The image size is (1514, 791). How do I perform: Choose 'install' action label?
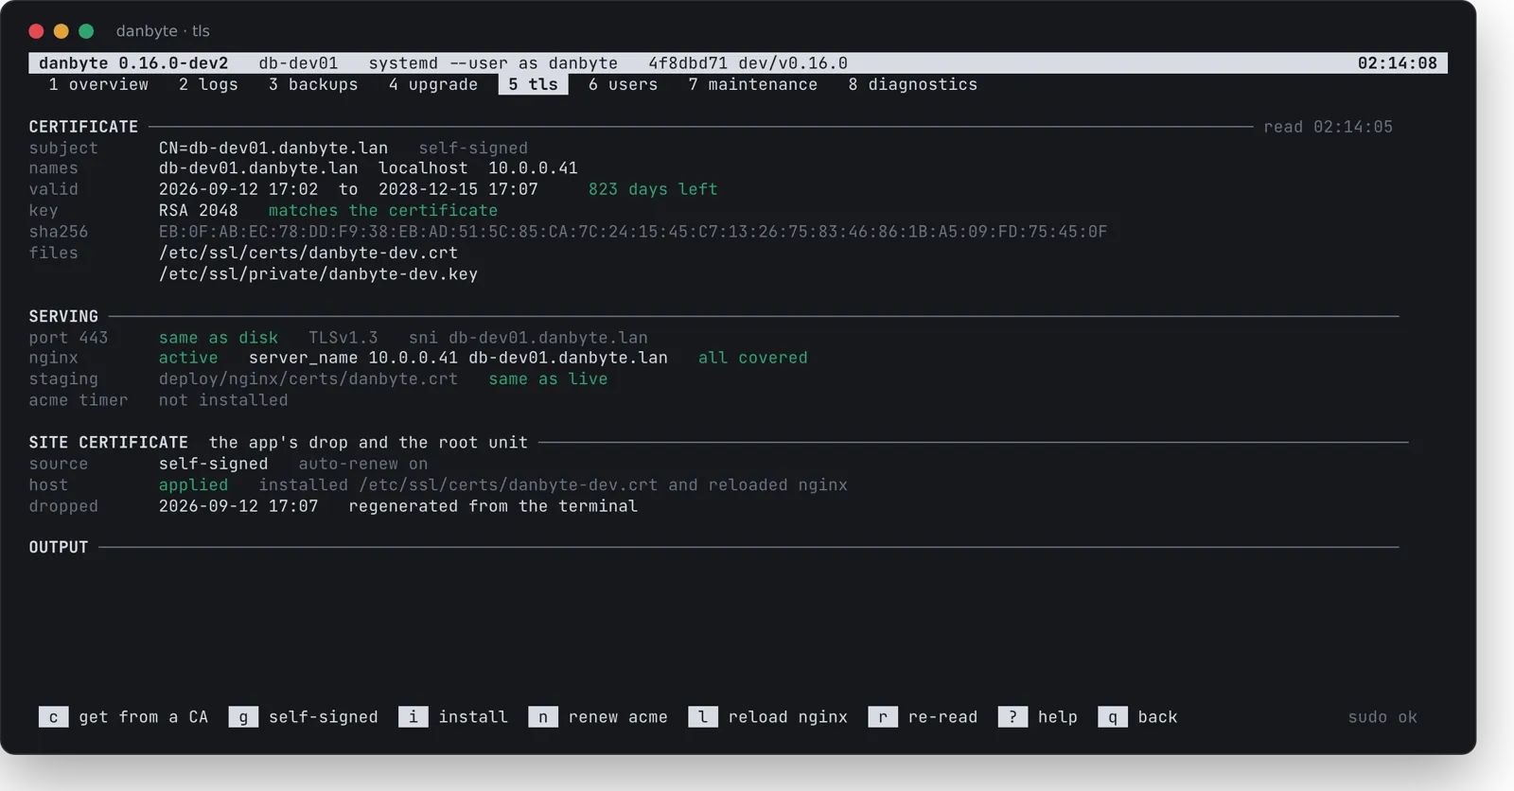(473, 717)
